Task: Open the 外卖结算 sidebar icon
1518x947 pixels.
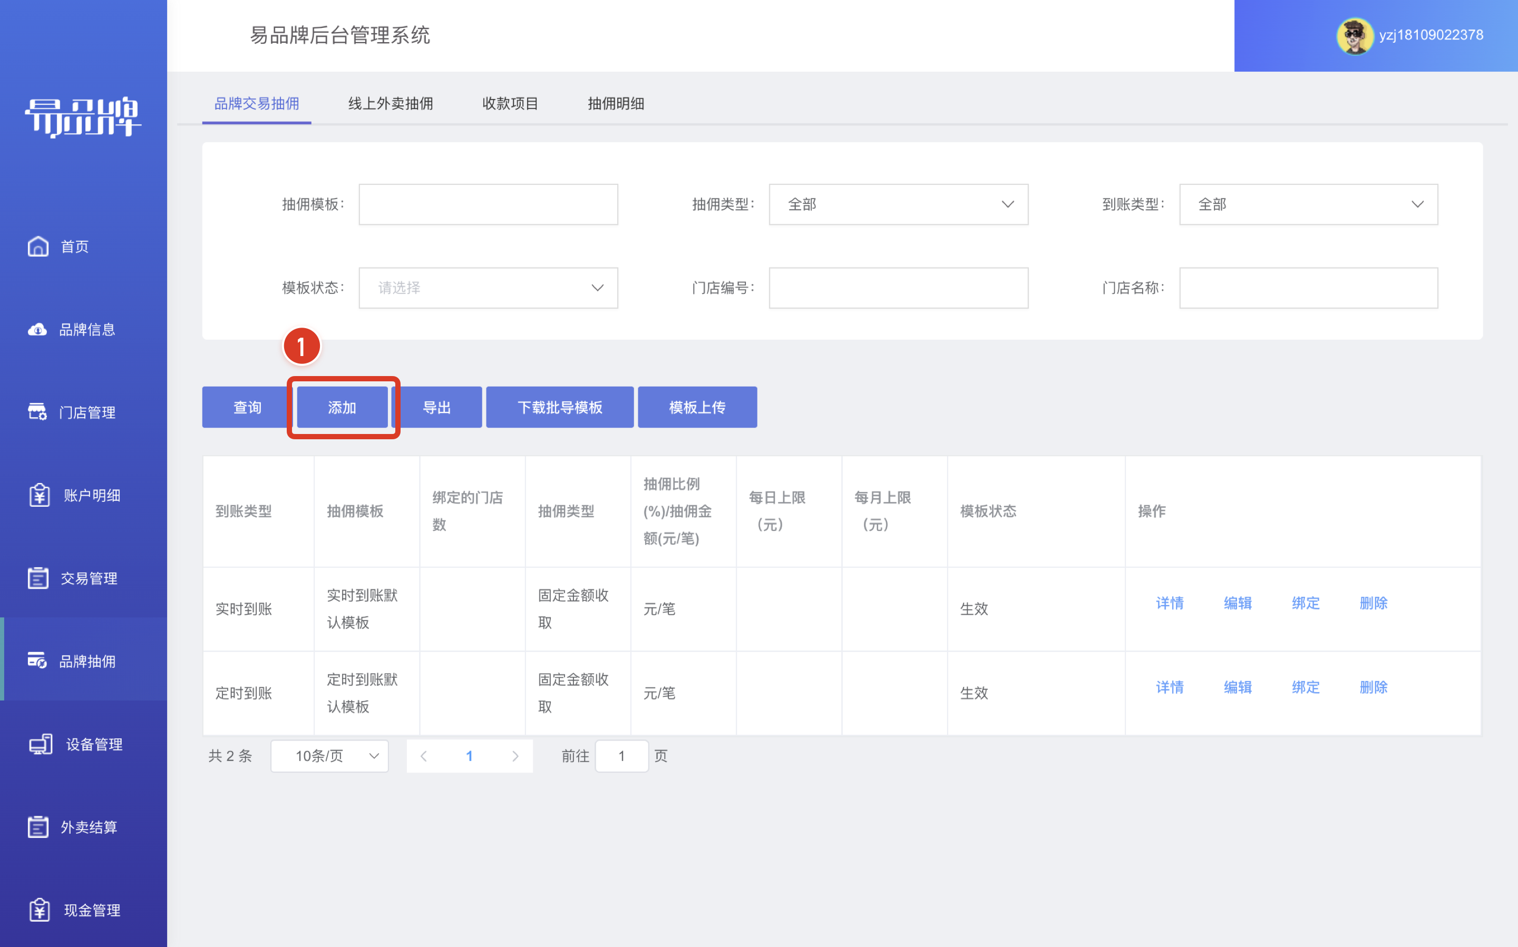Action: click(x=37, y=827)
